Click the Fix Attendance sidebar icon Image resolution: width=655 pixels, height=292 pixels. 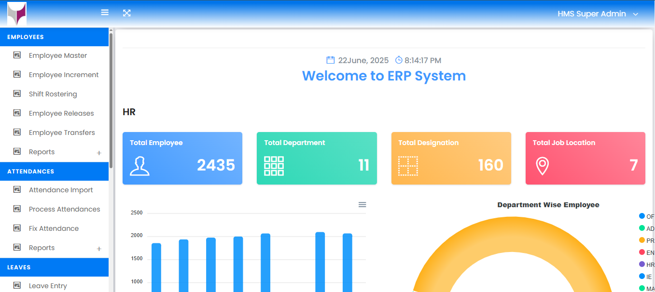(x=17, y=228)
